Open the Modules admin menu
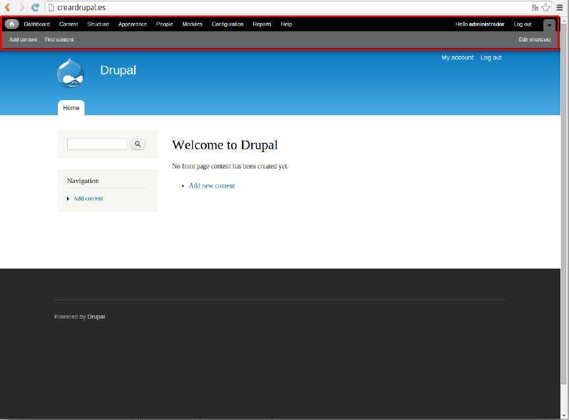Image resolution: width=569 pixels, height=420 pixels. tap(192, 24)
